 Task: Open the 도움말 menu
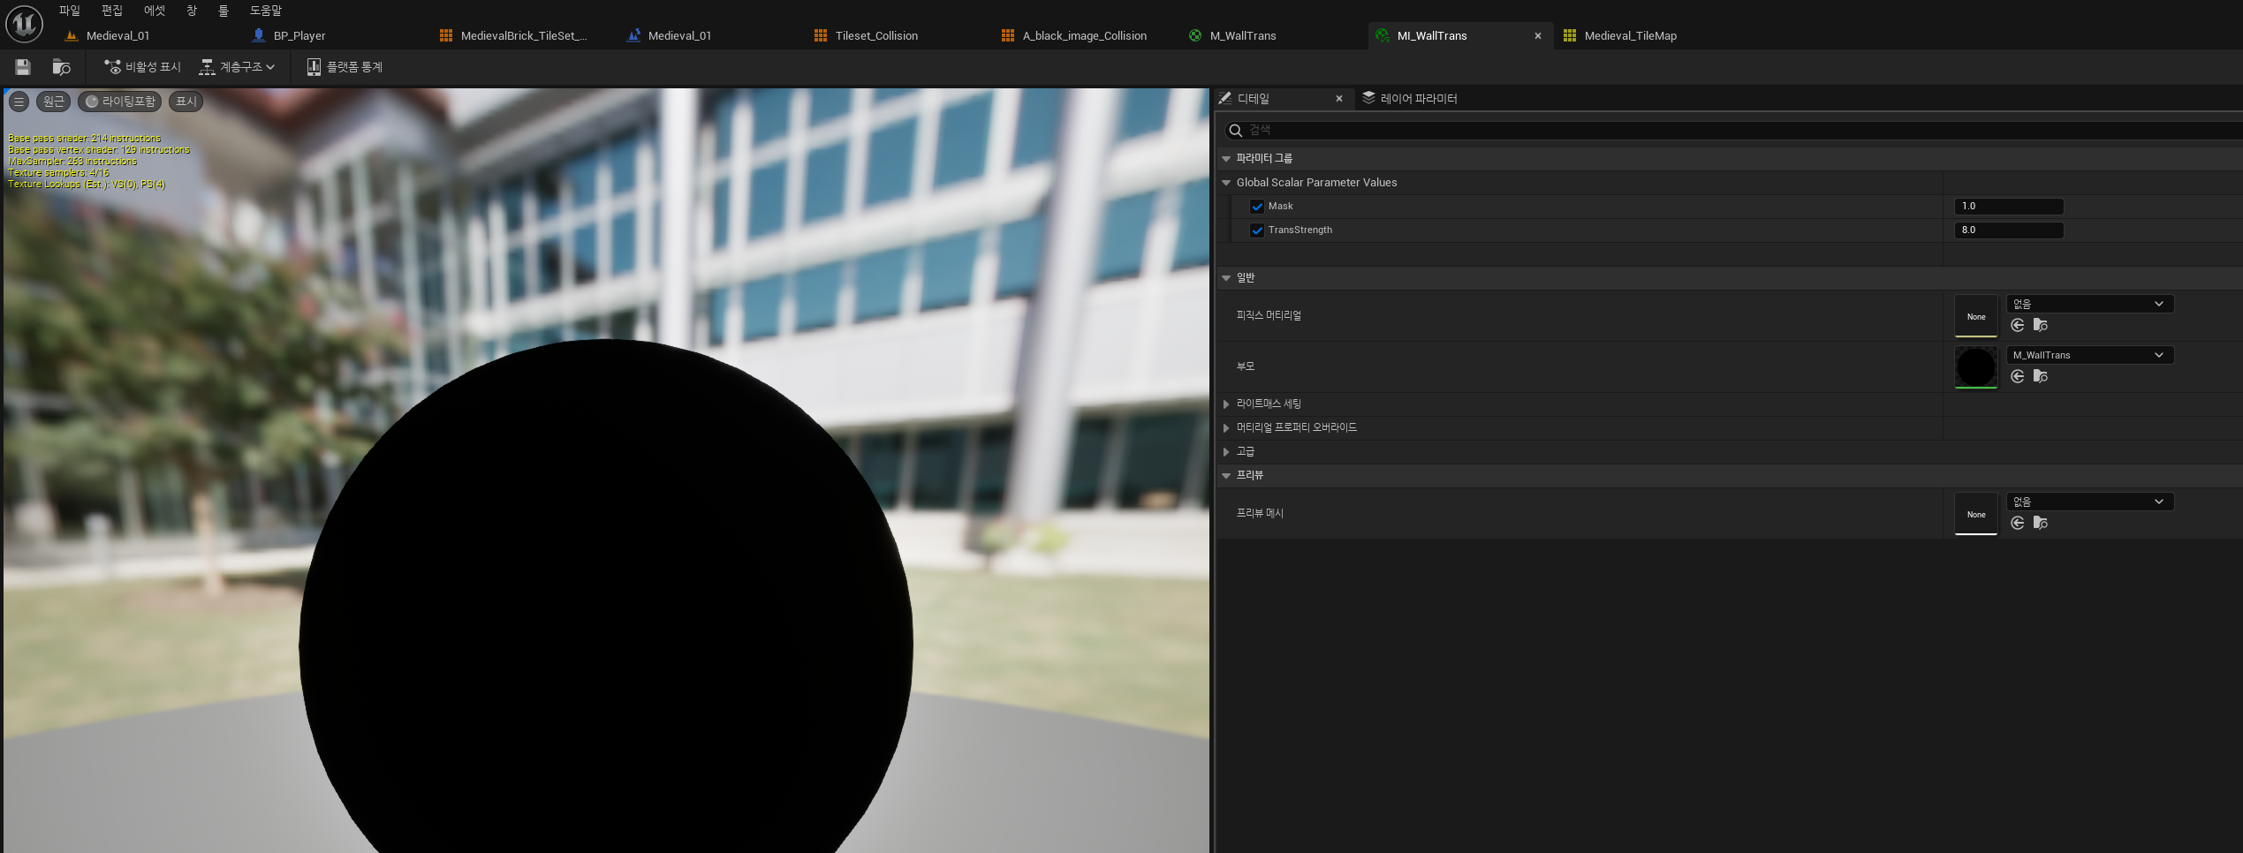265,11
